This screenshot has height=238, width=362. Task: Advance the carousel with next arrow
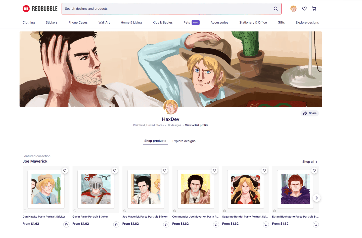click(317, 198)
